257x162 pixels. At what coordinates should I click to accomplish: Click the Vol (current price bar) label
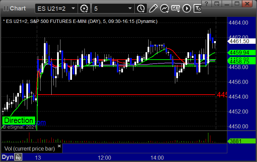[29, 149]
